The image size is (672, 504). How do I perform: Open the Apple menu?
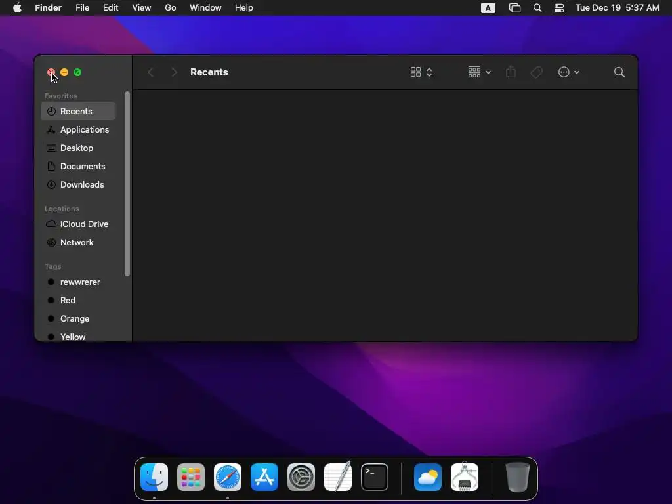tap(17, 8)
